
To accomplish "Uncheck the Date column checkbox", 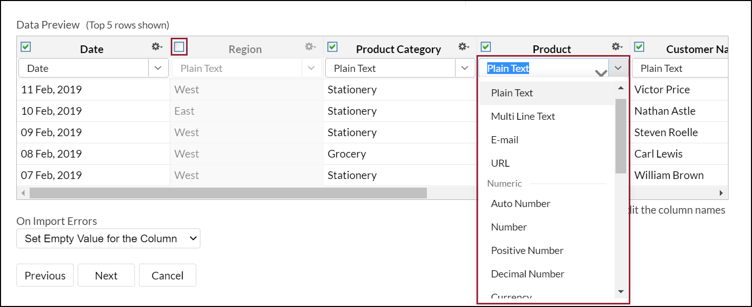I will (26, 47).
